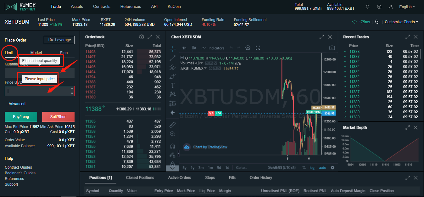Toggle auto scale on chart

(322, 168)
